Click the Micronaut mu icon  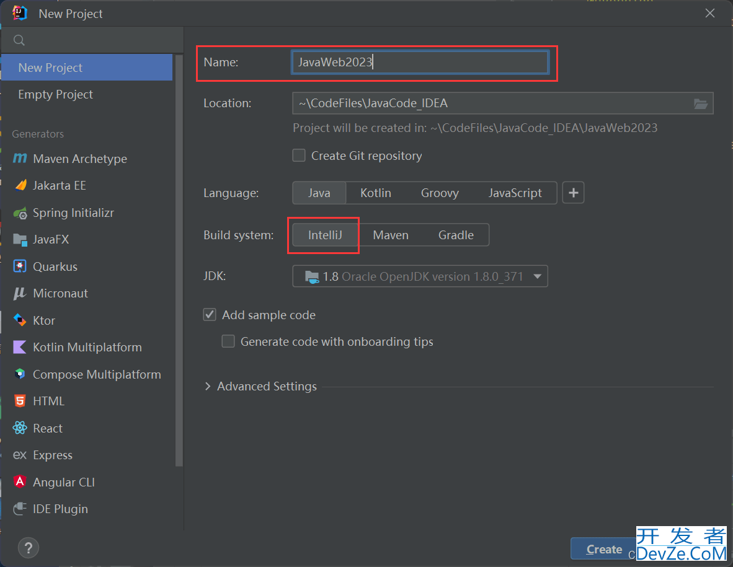[20, 293]
